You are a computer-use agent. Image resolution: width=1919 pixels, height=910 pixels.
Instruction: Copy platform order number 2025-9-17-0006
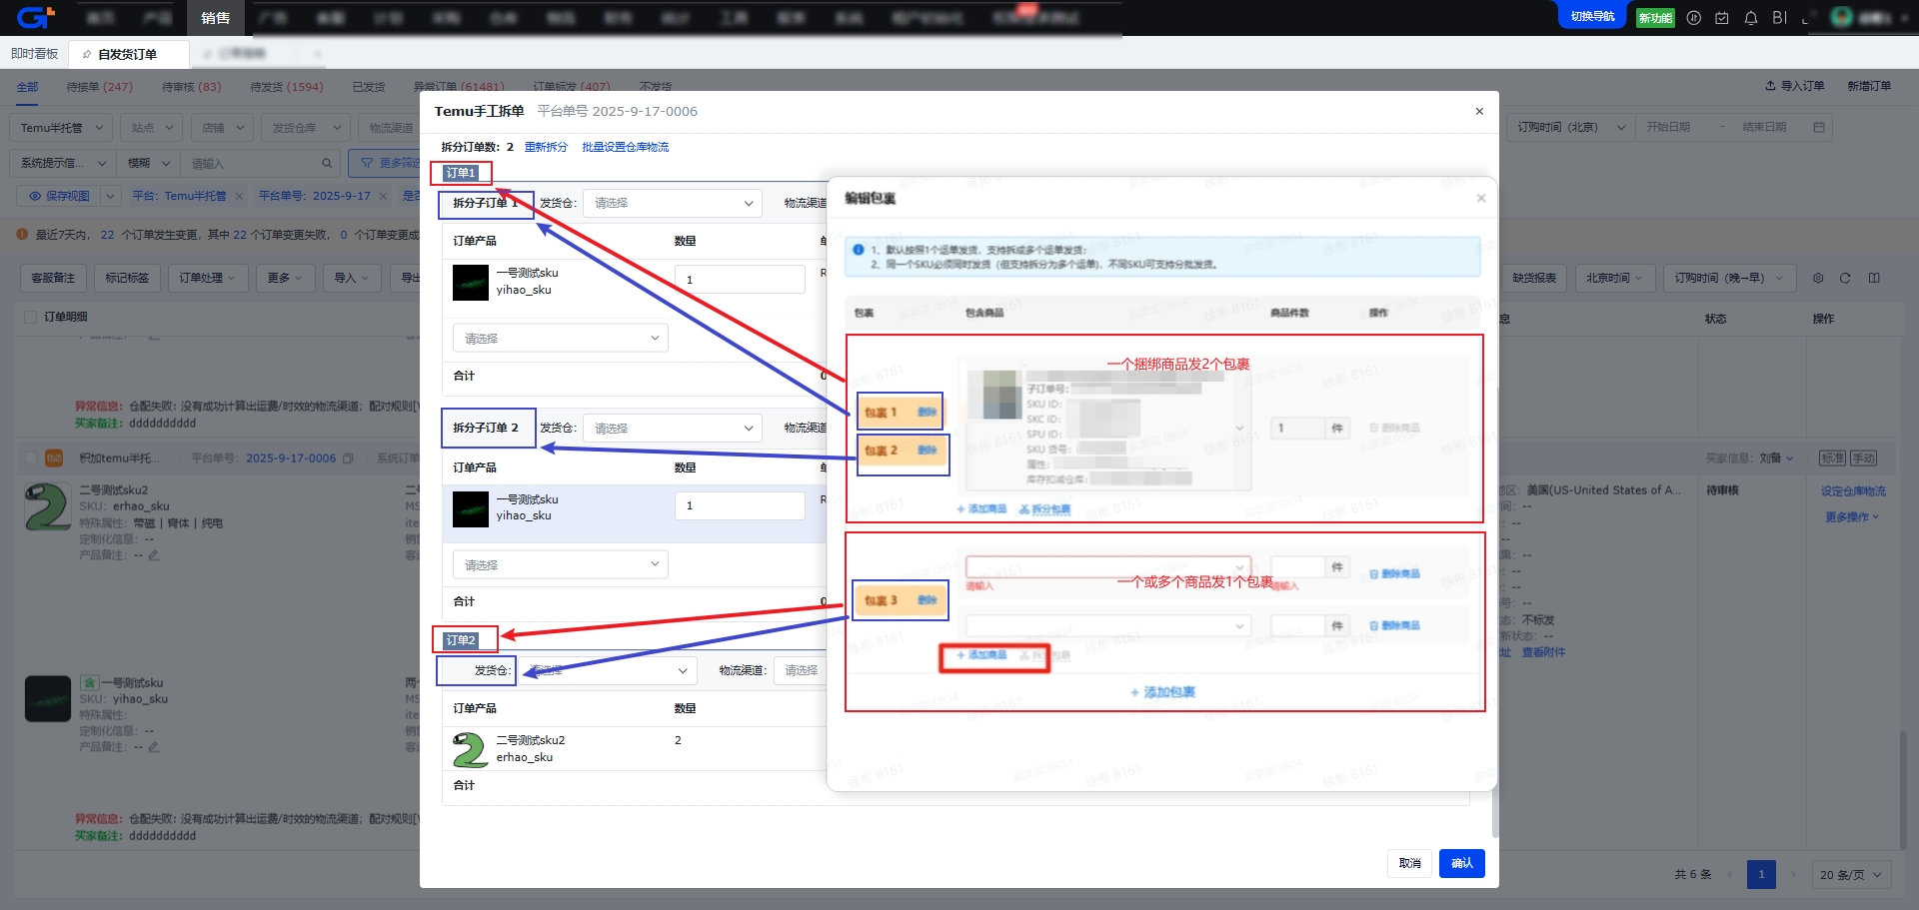pos(348,458)
